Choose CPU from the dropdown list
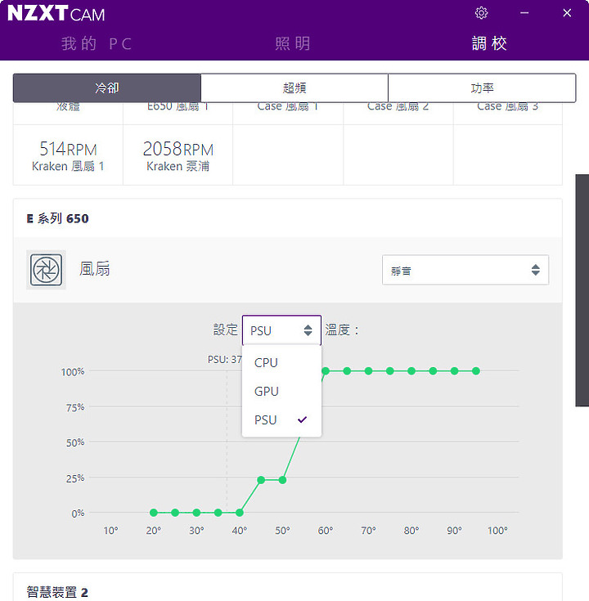 click(281, 362)
